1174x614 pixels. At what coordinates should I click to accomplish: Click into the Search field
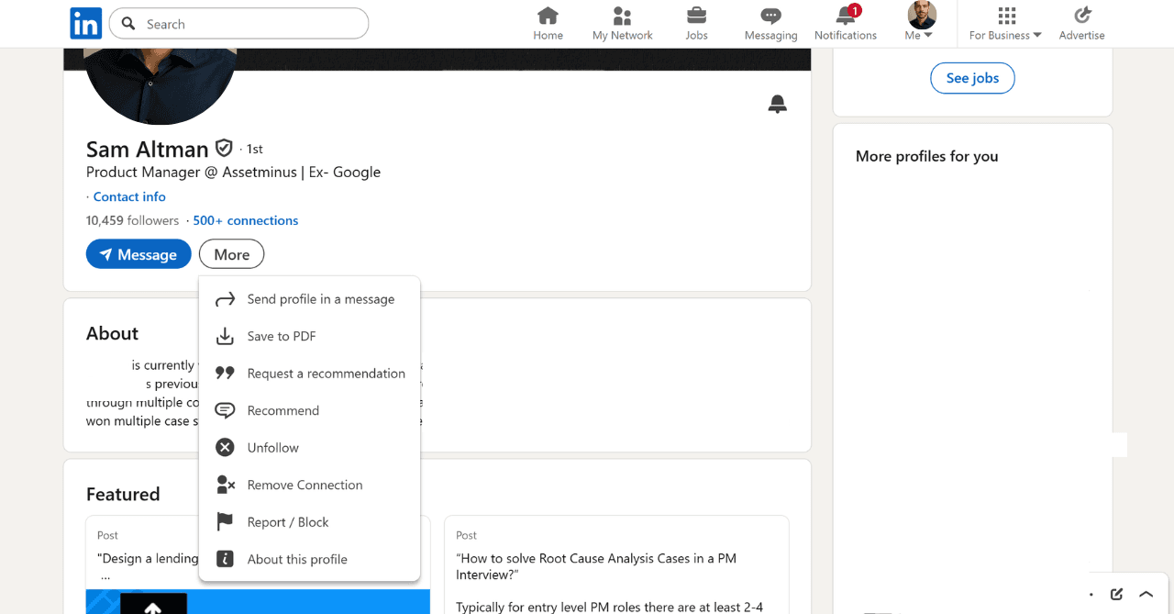[x=248, y=24]
